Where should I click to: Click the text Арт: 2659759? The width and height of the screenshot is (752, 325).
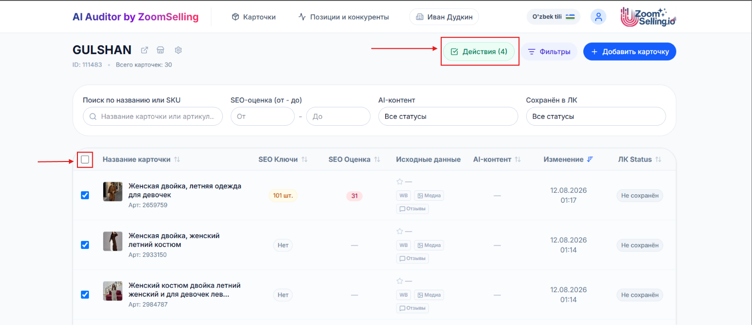coord(148,205)
